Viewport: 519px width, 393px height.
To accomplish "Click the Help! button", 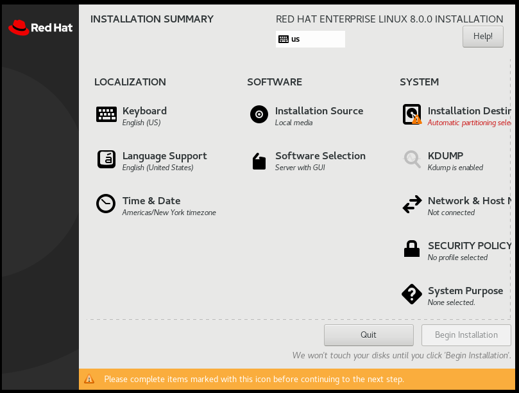I will (482, 37).
